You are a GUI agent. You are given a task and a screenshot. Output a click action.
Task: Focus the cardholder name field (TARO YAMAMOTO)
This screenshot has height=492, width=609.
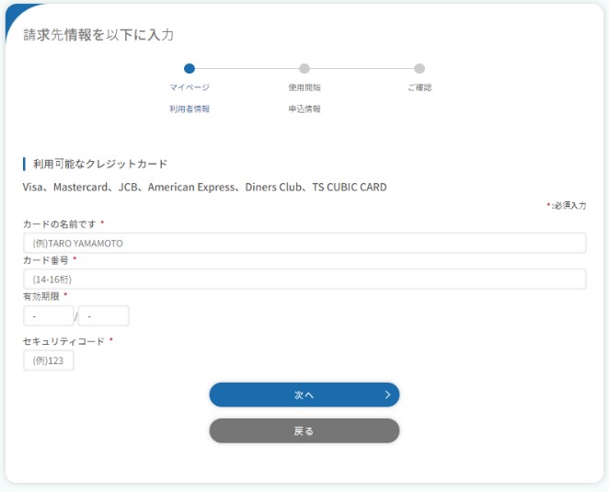tap(304, 243)
